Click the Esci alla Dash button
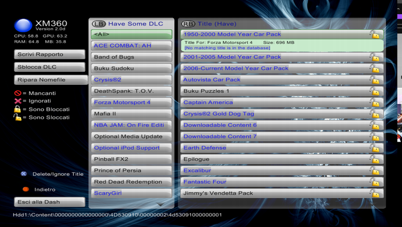This screenshot has height=227, width=402. tap(49, 202)
